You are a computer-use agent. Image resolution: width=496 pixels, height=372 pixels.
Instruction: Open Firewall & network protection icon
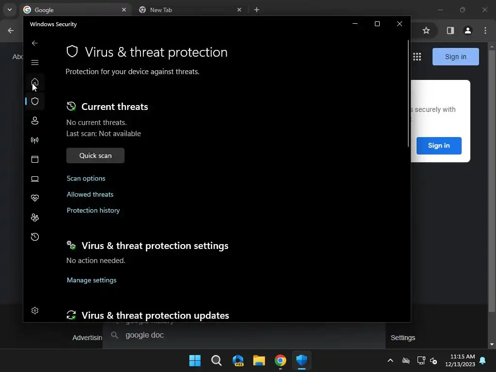click(35, 140)
